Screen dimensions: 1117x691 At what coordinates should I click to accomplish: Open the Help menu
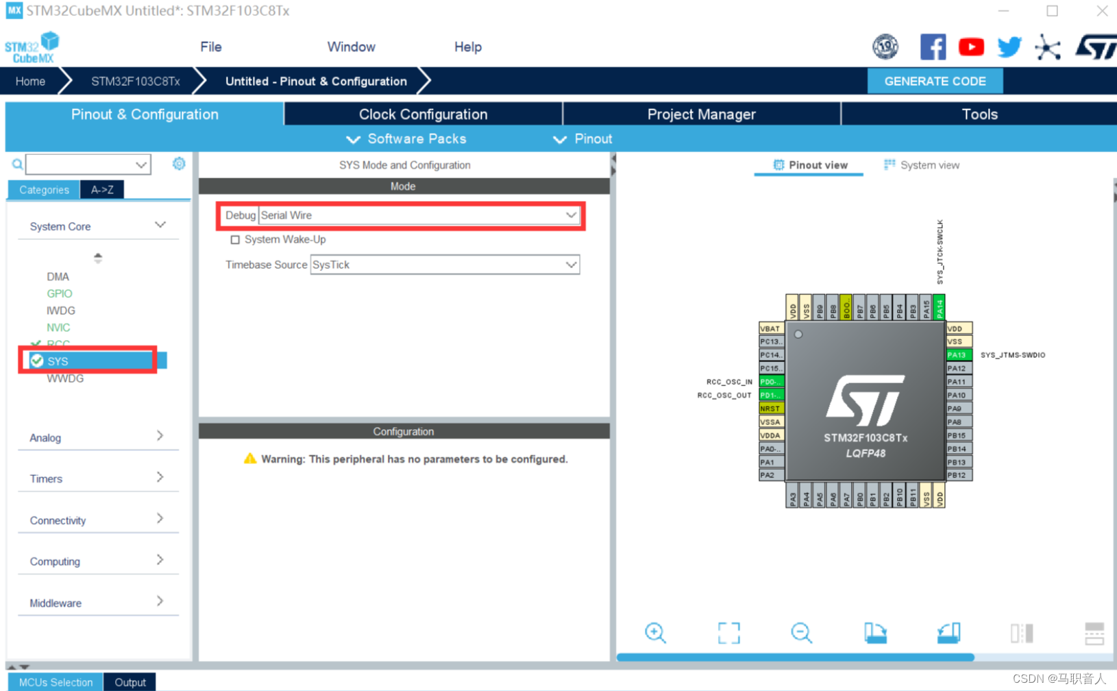click(x=468, y=47)
